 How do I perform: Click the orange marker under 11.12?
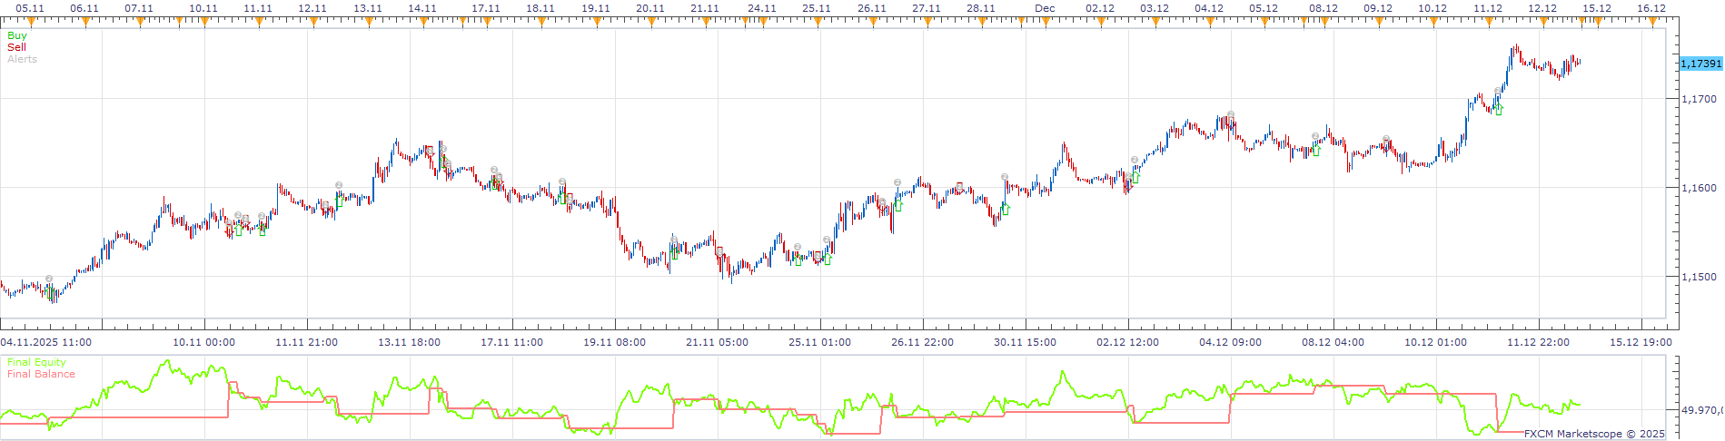[x=1488, y=22]
